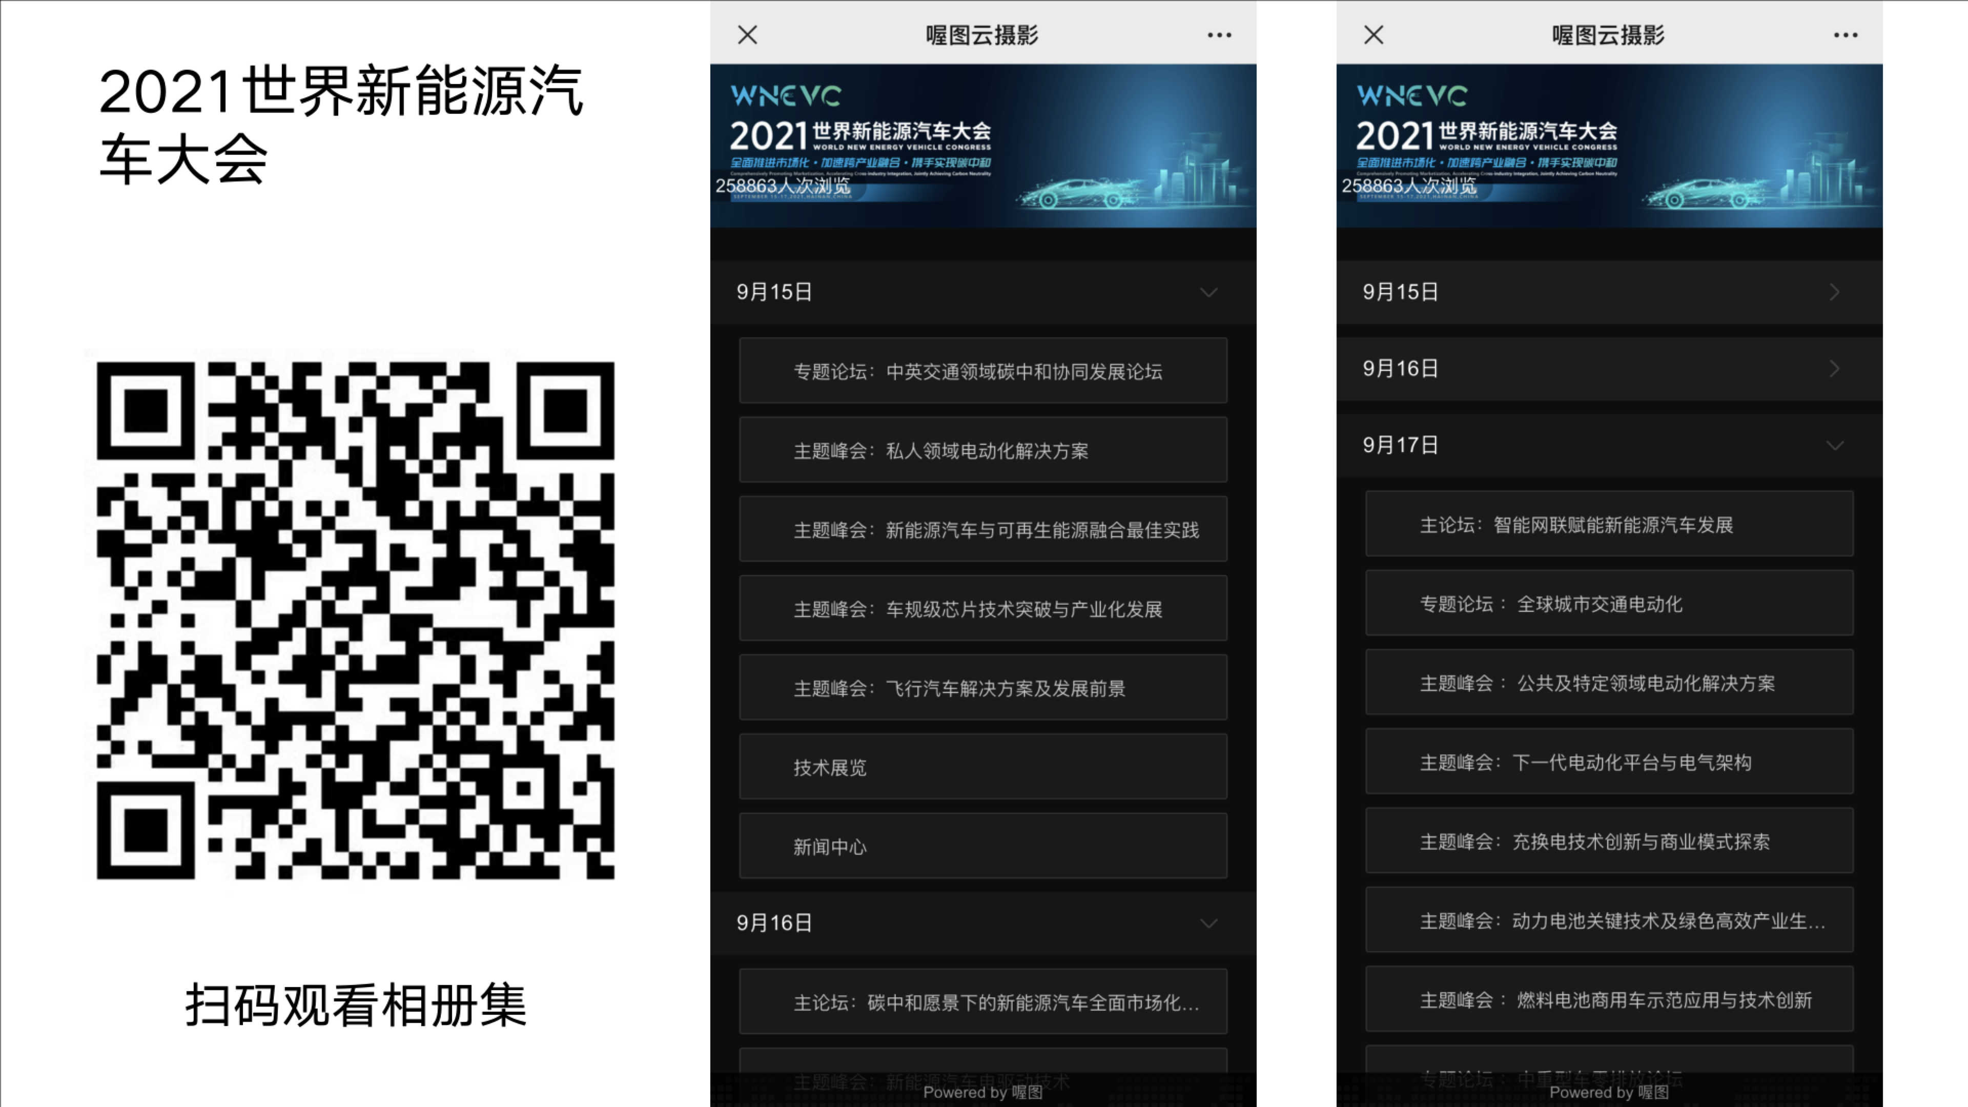Click the 喔图云摄影 title on right phone
Screen dimensions: 1968x1107
click(x=1608, y=35)
